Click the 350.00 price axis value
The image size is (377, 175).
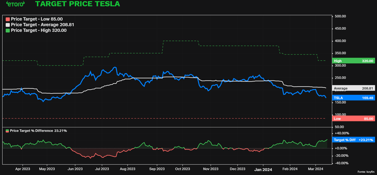pos(340,53)
